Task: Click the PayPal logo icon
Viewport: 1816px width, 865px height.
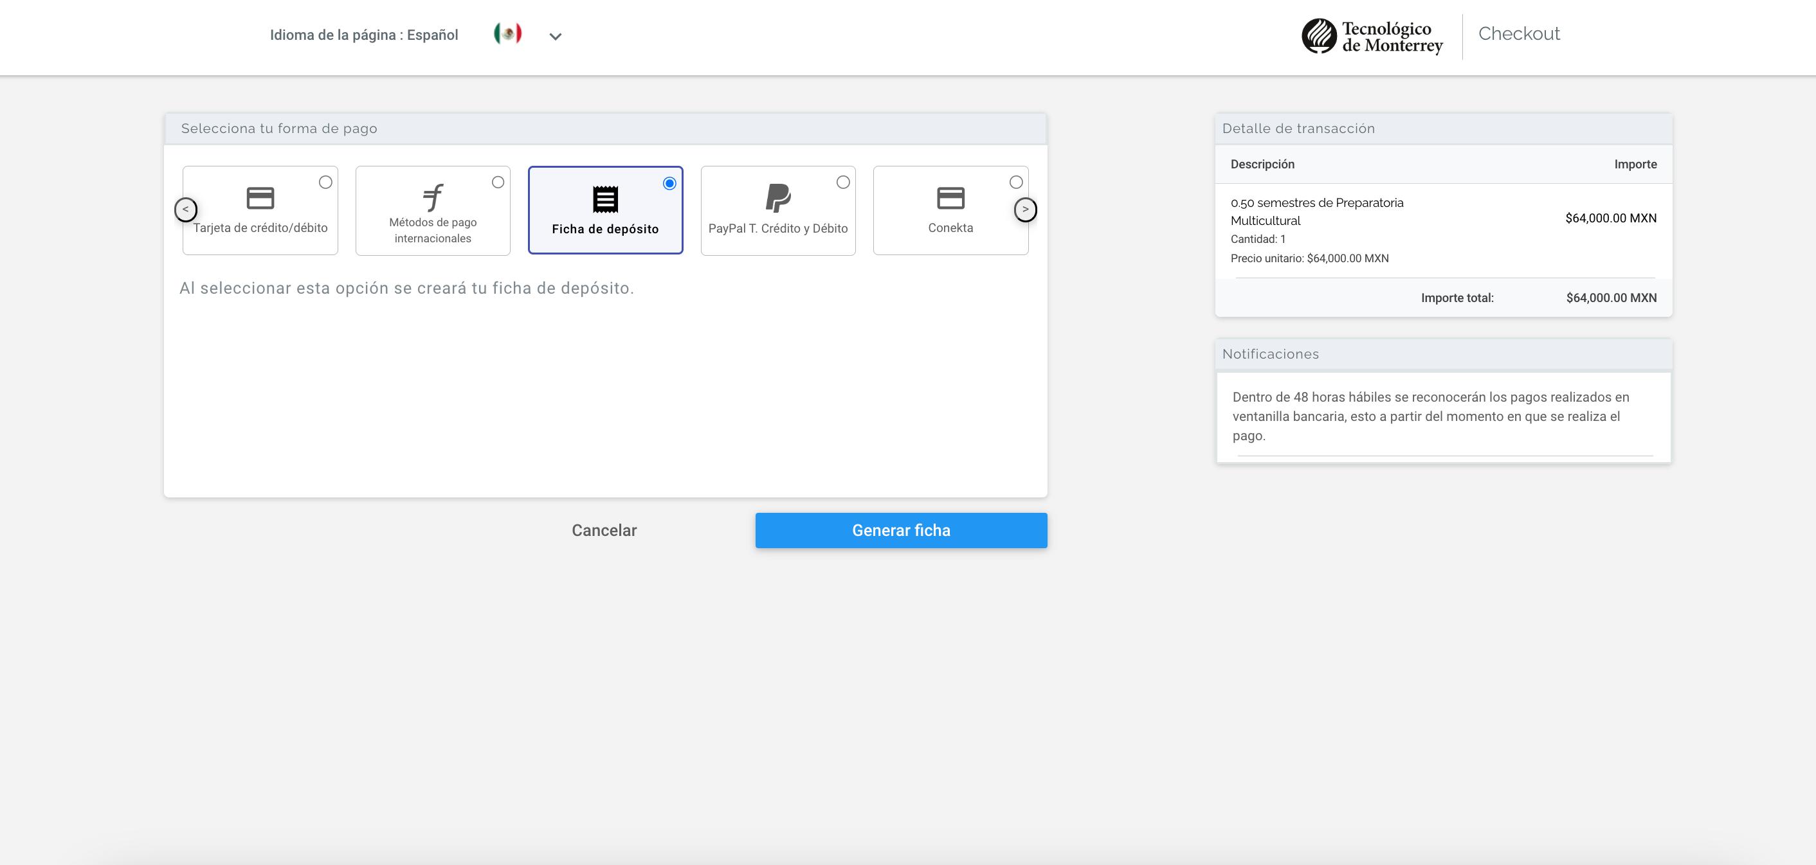Action: coord(777,198)
